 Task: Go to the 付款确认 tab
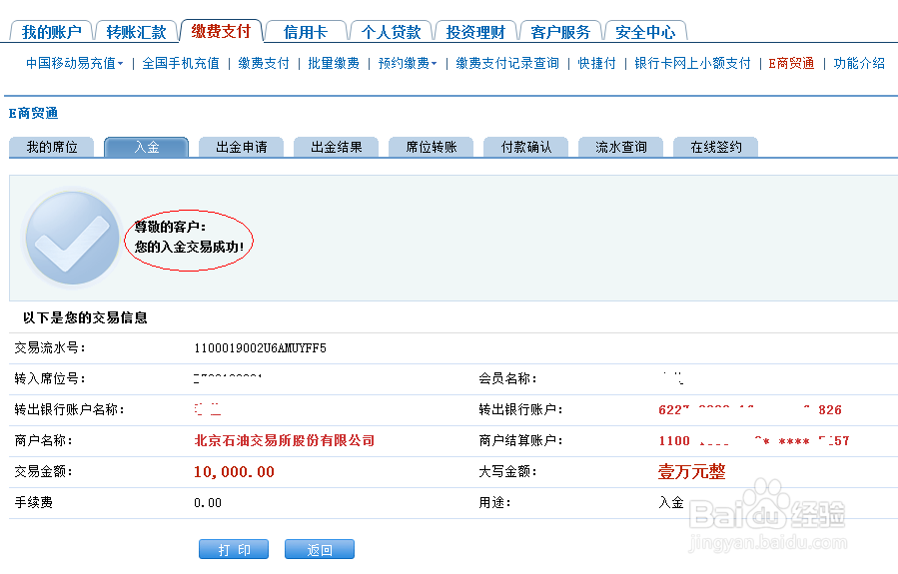click(x=526, y=147)
